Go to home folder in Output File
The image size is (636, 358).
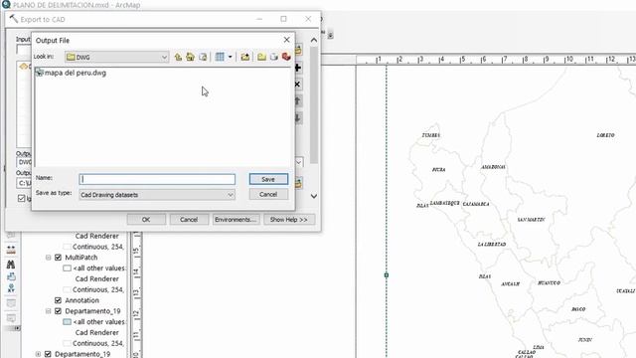(190, 57)
